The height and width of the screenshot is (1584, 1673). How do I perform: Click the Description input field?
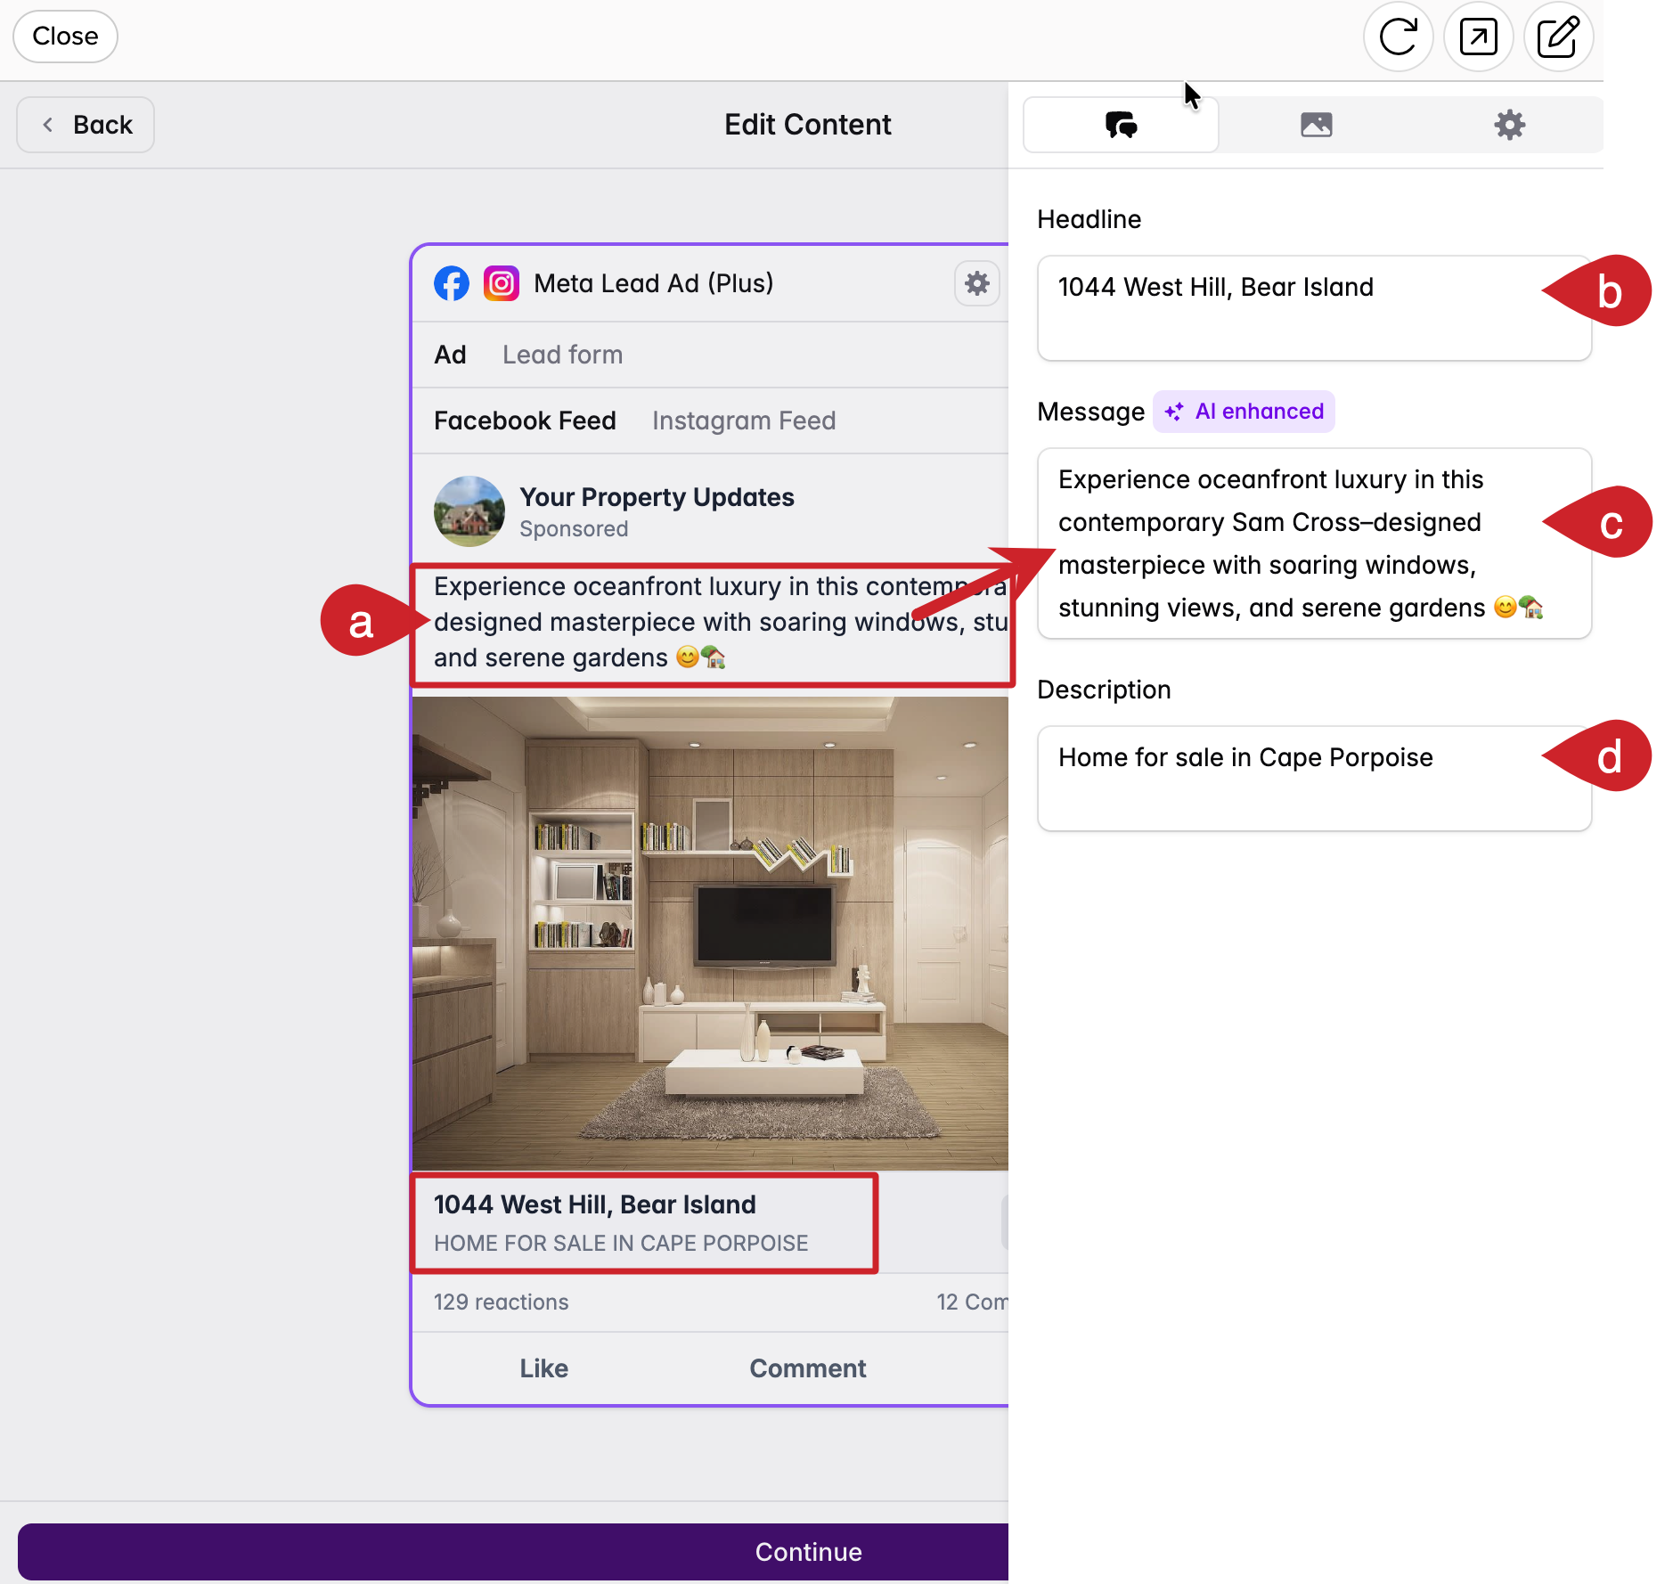point(1314,779)
